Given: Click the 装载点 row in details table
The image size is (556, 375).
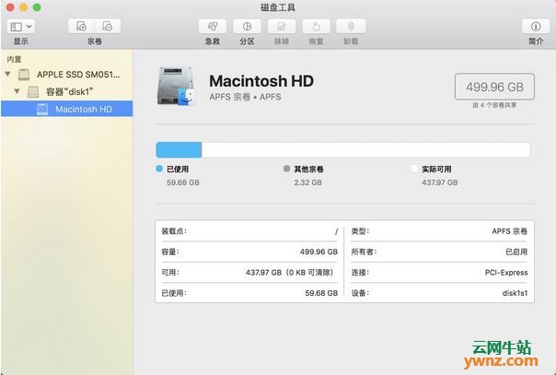Looking at the screenshot, I should tap(249, 231).
